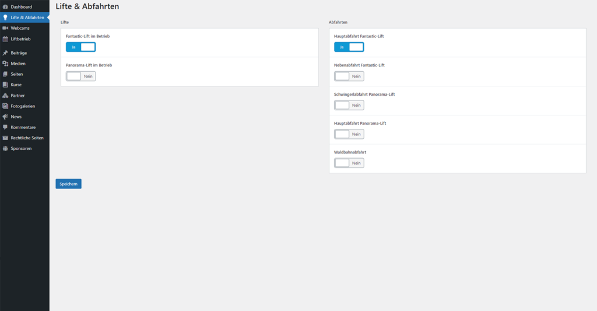The height and width of the screenshot is (311, 597).
Task: Click the Partner people icon
Action: pos(5,96)
